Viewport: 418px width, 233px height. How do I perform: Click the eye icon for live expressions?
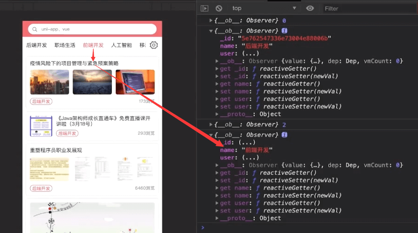click(310, 8)
